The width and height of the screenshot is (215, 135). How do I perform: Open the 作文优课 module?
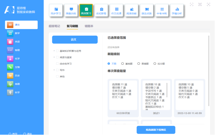tap(116, 10)
